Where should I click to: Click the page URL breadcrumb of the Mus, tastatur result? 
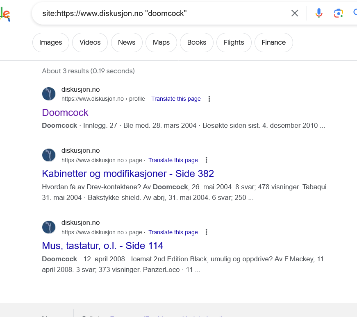[102, 232]
